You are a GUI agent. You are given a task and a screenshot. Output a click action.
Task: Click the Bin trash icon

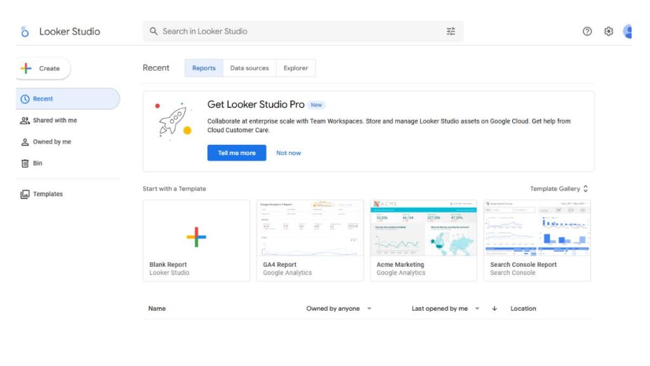(x=25, y=163)
